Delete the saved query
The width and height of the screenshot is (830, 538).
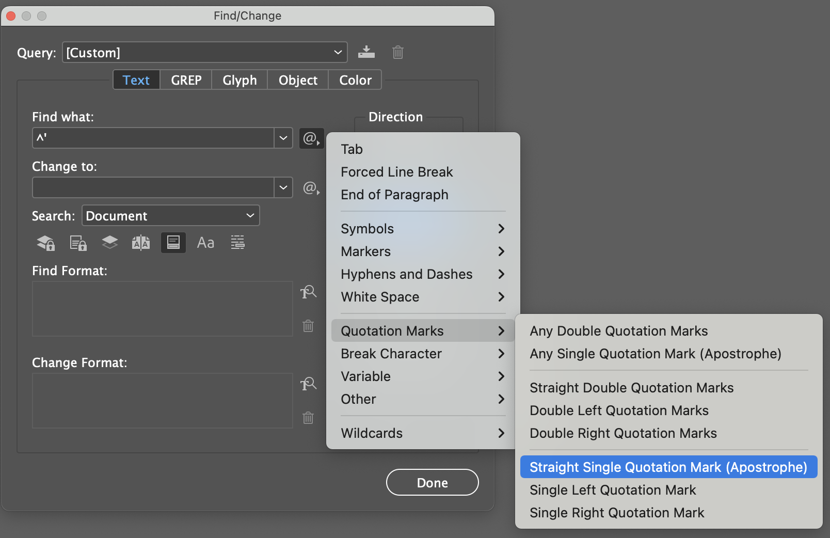pyautogui.click(x=397, y=52)
